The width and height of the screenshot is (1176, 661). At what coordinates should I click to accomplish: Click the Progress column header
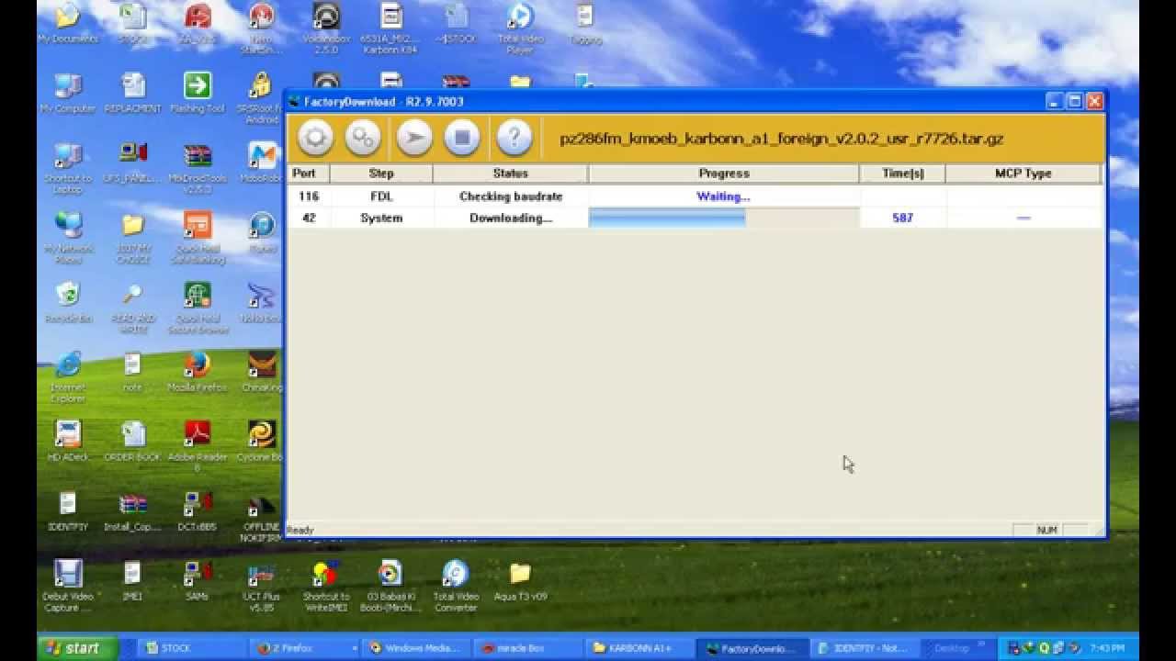click(724, 174)
